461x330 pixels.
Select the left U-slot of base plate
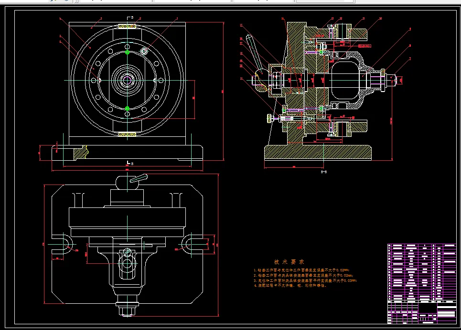coord(62,244)
